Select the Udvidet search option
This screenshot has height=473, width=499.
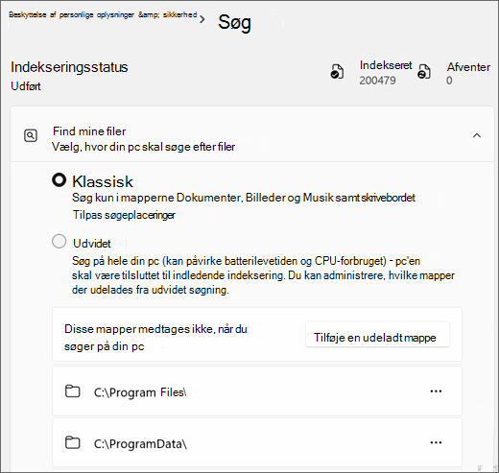59,242
